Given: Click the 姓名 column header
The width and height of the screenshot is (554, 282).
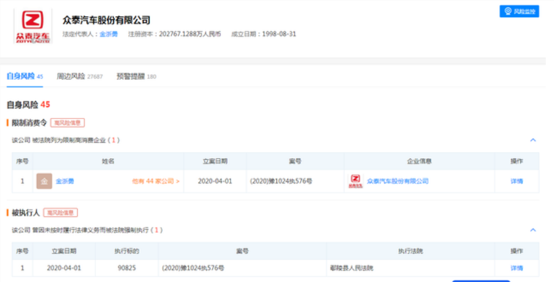Looking at the screenshot, I should coord(108,161).
